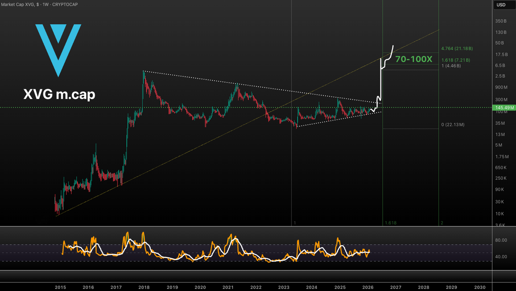The width and height of the screenshot is (516, 291).
Task: Click the 2018 time axis label
Action: (x=144, y=287)
